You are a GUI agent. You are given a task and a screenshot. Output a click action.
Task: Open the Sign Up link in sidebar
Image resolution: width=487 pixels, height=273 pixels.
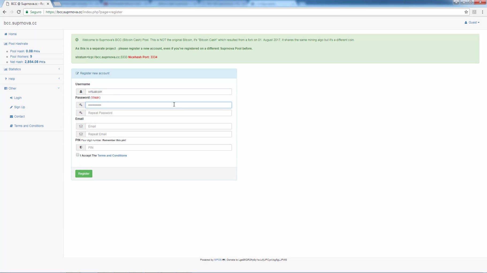pos(20,107)
